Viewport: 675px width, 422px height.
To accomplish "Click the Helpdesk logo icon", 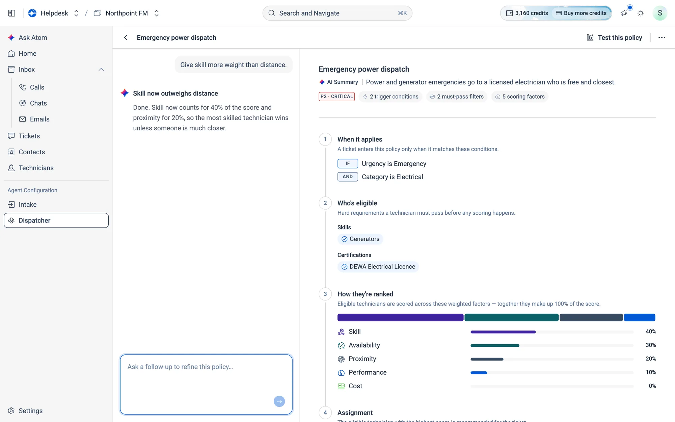I will click(32, 13).
